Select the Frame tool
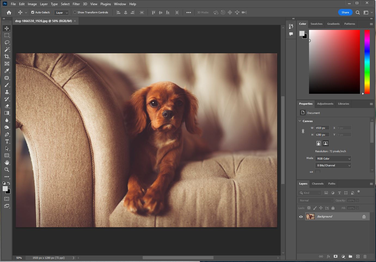Viewport: 376px width, 262px height. [x=7, y=64]
